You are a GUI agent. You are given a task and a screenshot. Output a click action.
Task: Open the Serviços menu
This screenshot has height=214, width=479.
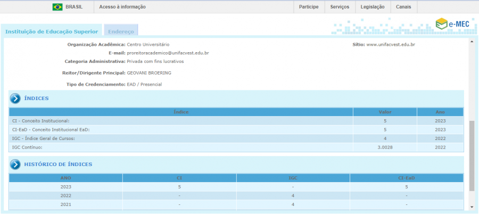click(x=340, y=7)
